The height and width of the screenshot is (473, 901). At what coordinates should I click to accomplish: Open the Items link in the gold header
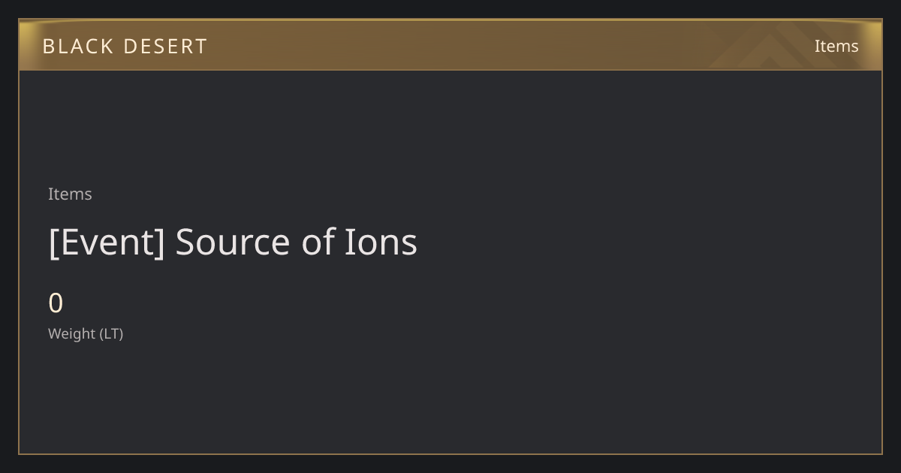click(x=836, y=46)
